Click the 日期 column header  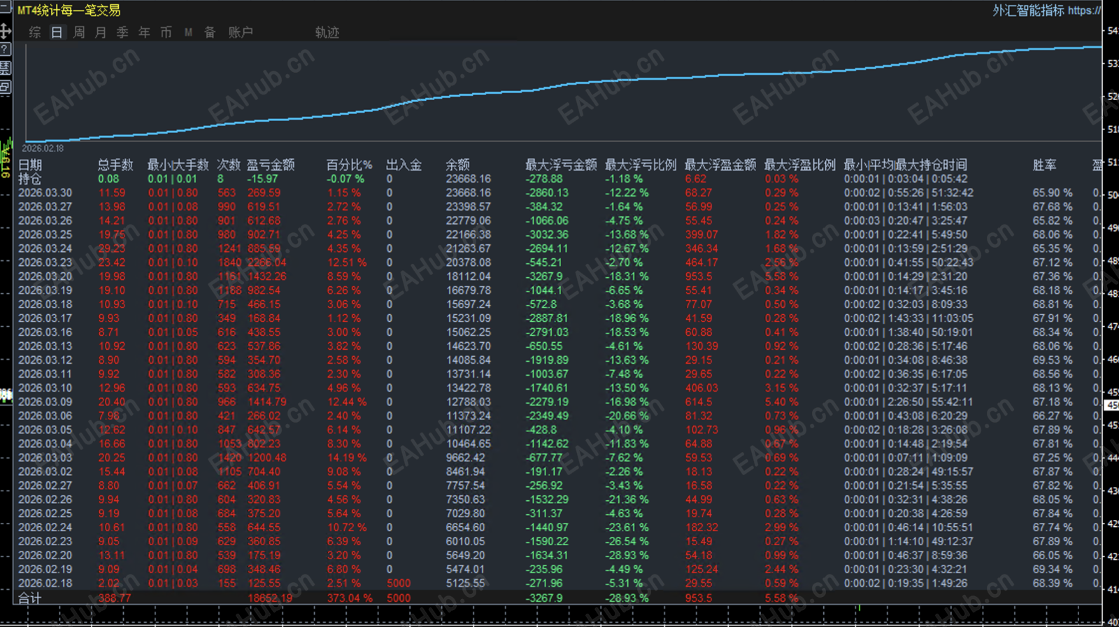[x=30, y=165]
